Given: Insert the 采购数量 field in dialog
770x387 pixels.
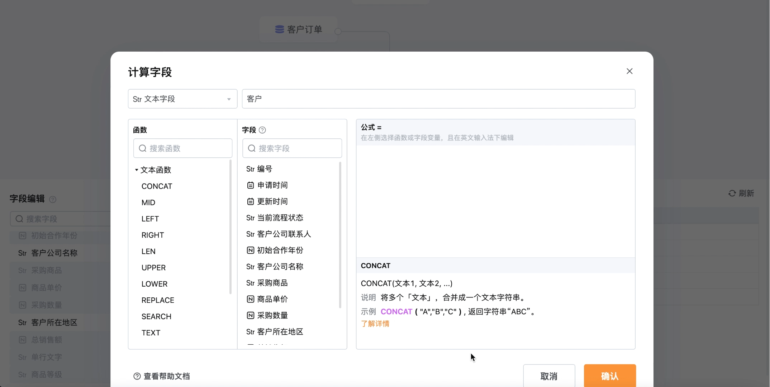Looking at the screenshot, I should coord(267,316).
